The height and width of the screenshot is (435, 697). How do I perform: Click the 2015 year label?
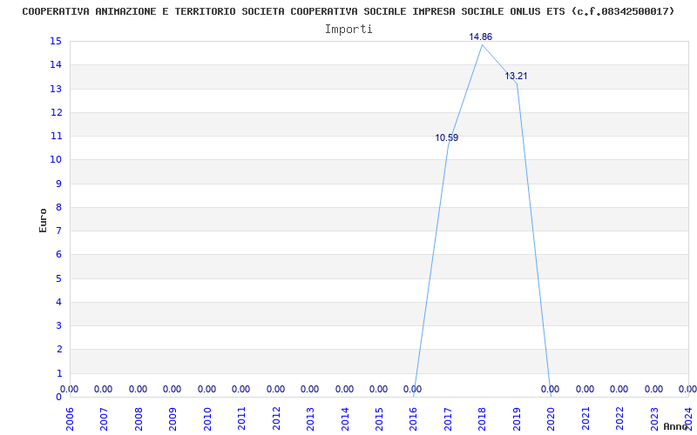click(x=379, y=418)
